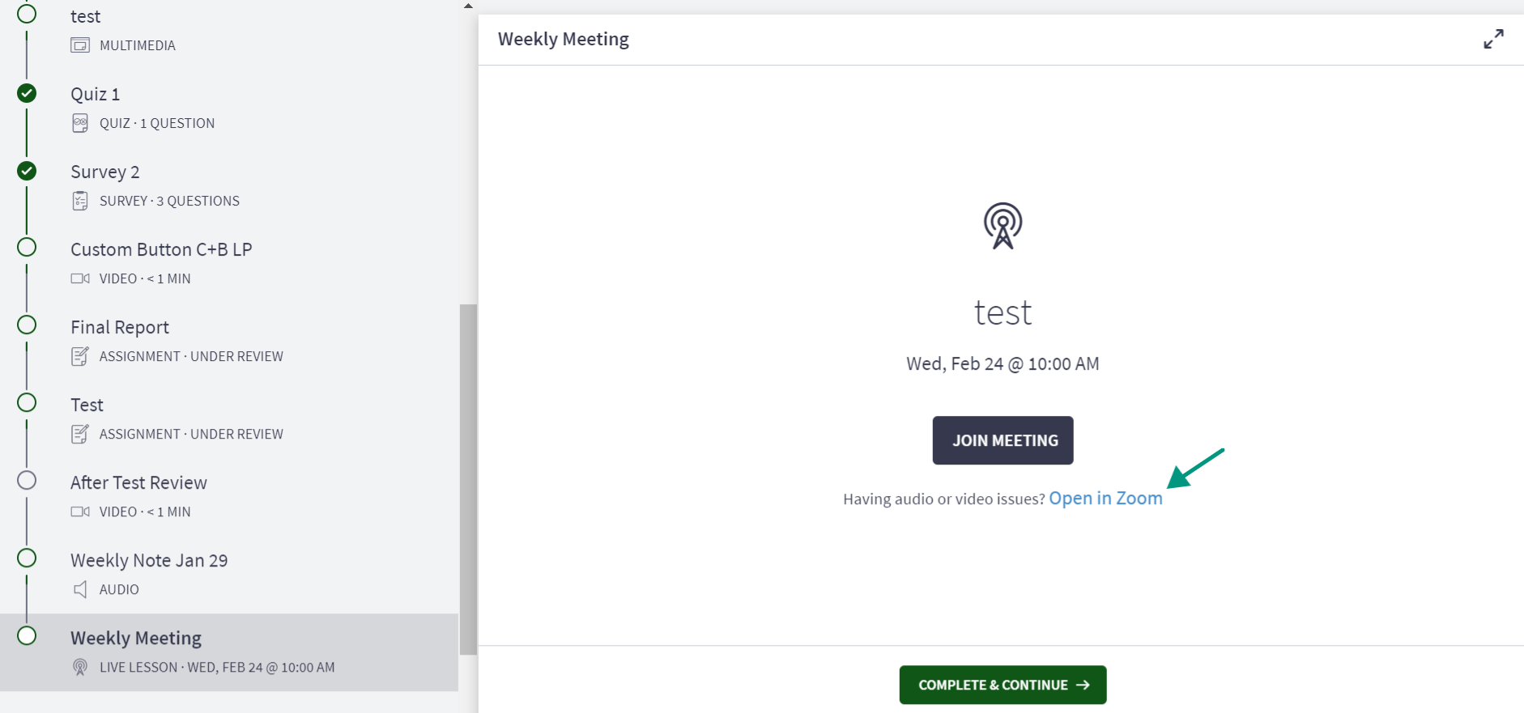The height and width of the screenshot is (713, 1524).
Task: Click the completed checkmark circle for Quiz 1
Action: point(27,93)
